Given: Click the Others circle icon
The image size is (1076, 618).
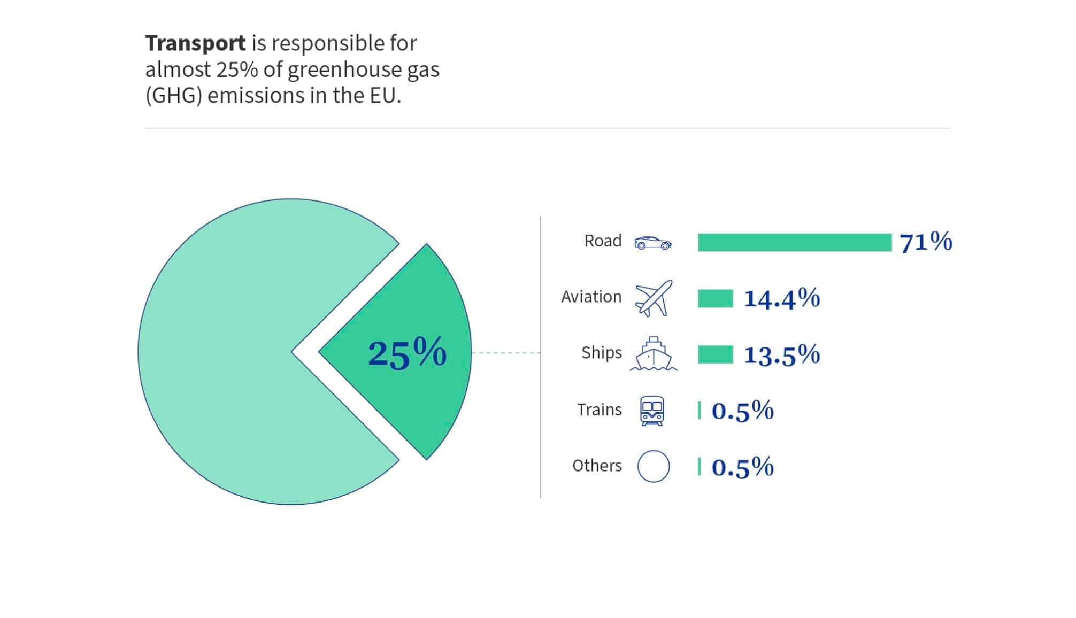Looking at the screenshot, I should (x=653, y=466).
